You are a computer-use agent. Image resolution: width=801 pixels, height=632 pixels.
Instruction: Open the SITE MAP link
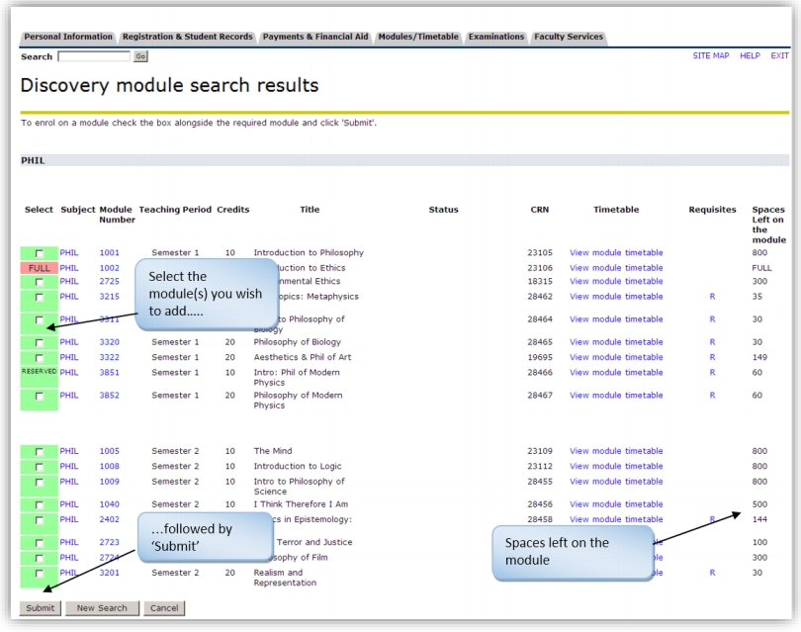tap(711, 55)
